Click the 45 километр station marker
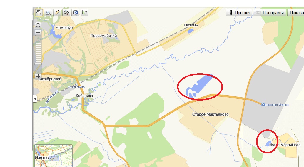Viewport: 304px width, 167px height. point(76,84)
